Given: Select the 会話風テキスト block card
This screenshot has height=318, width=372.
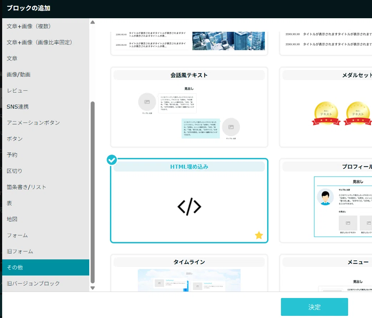Looking at the screenshot, I should (189, 107).
